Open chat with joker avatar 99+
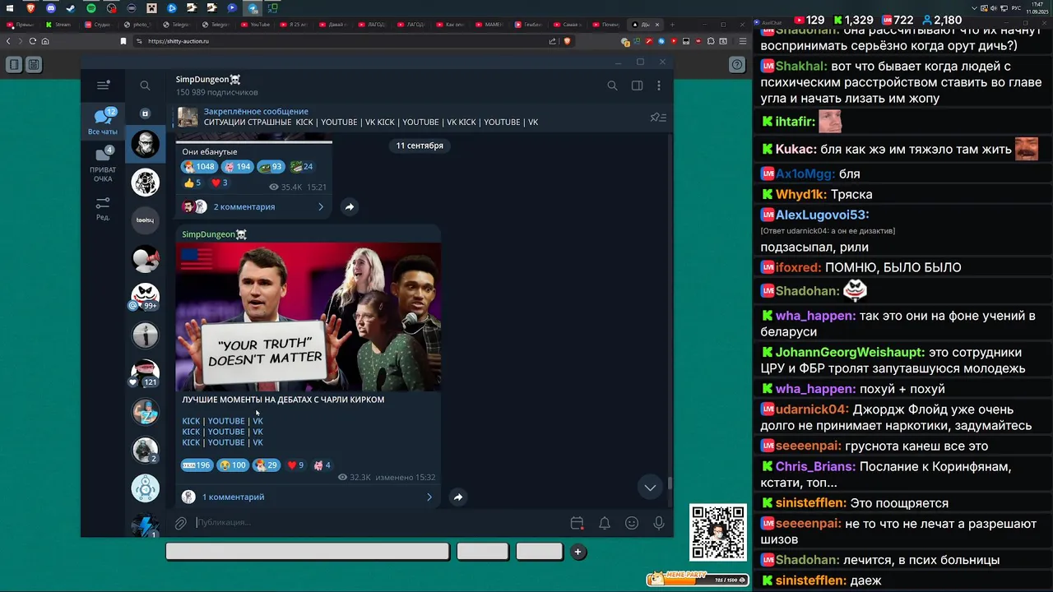1053x592 pixels. 146,296
